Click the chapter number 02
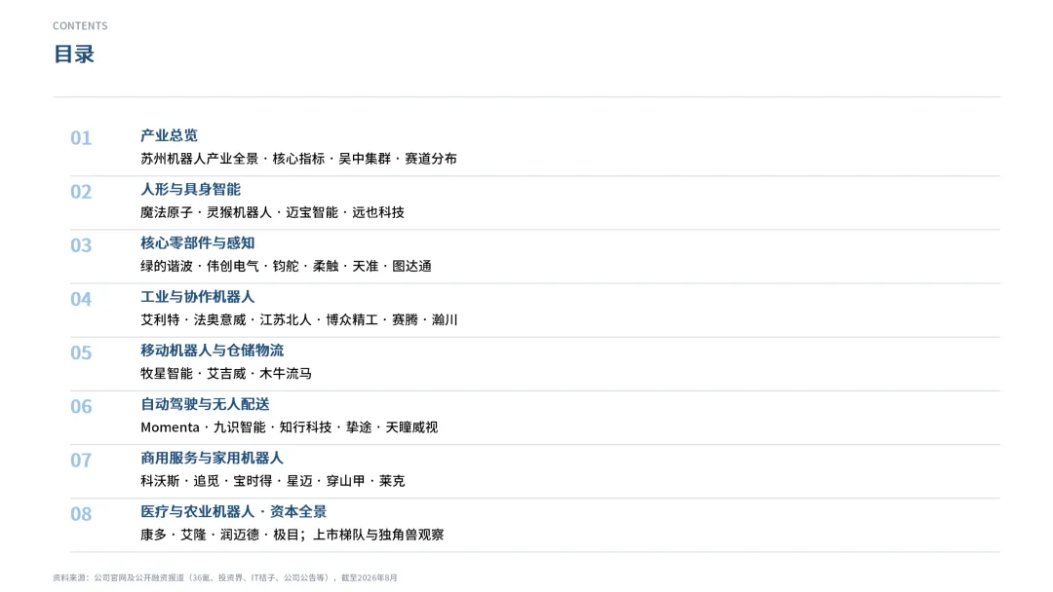 pyautogui.click(x=81, y=192)
